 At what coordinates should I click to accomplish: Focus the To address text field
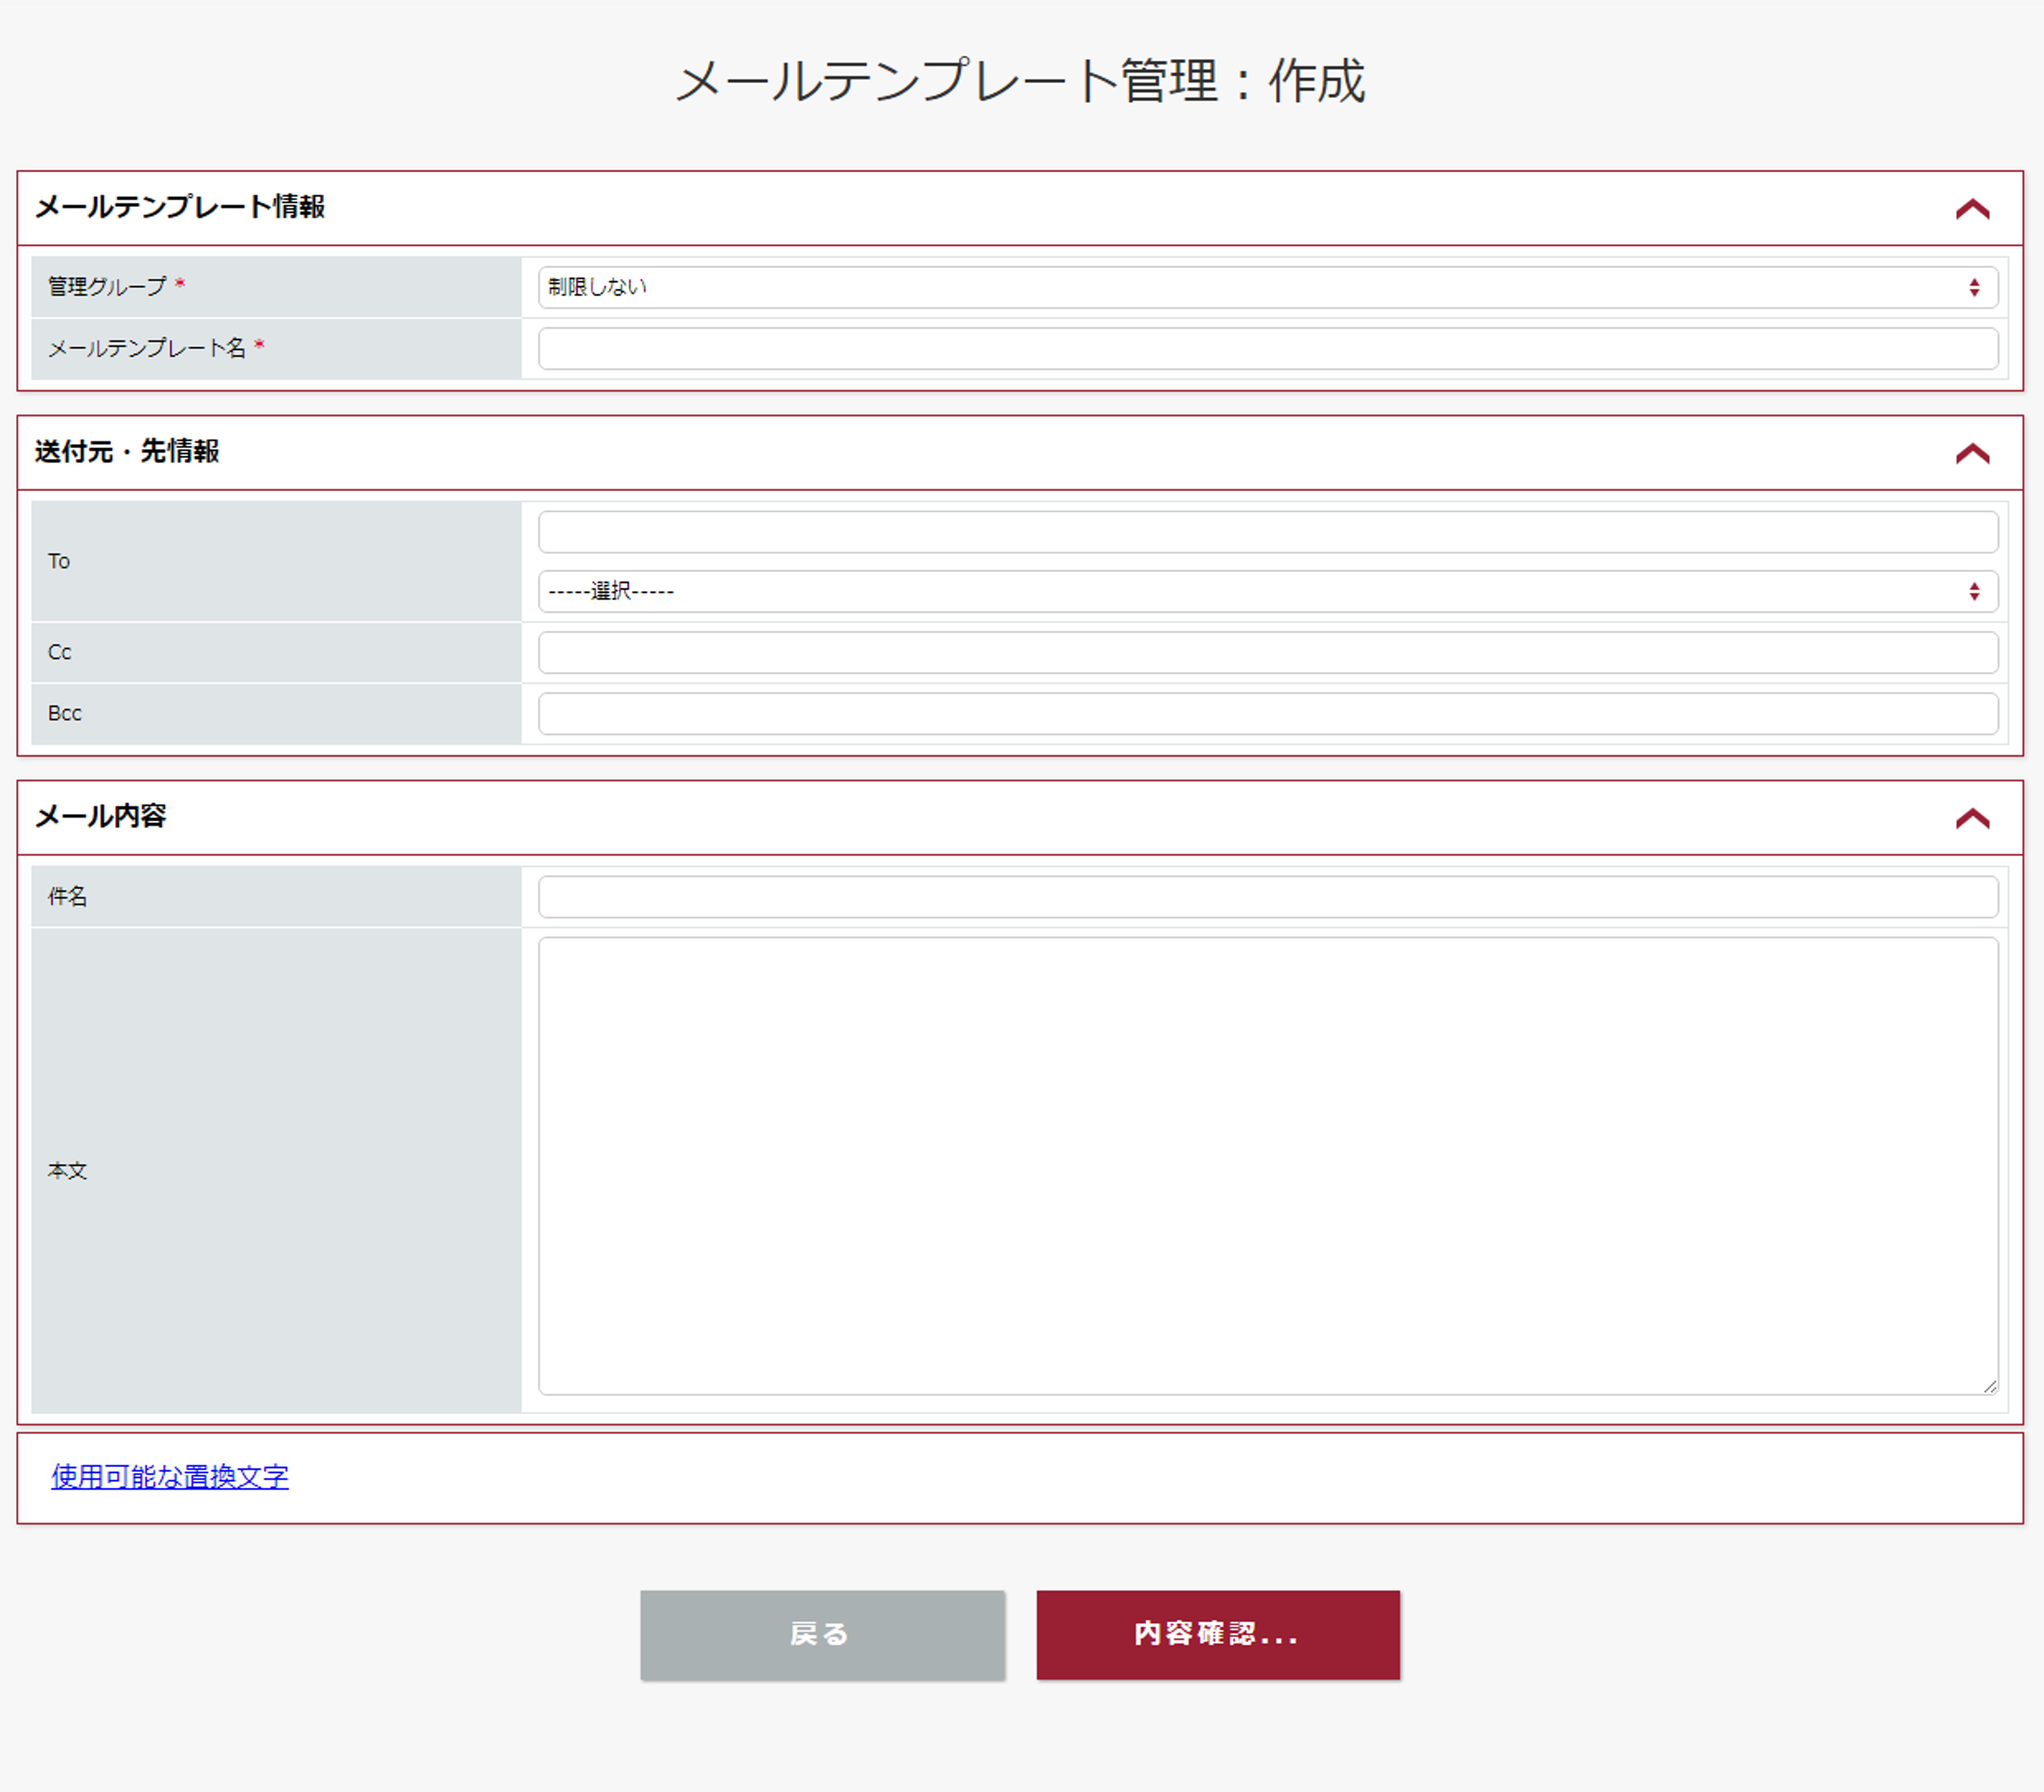[1268, 532]
